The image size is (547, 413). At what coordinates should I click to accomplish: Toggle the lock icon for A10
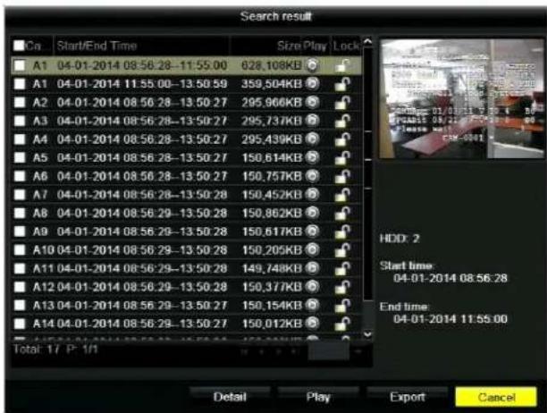click(x=342, y=250)
